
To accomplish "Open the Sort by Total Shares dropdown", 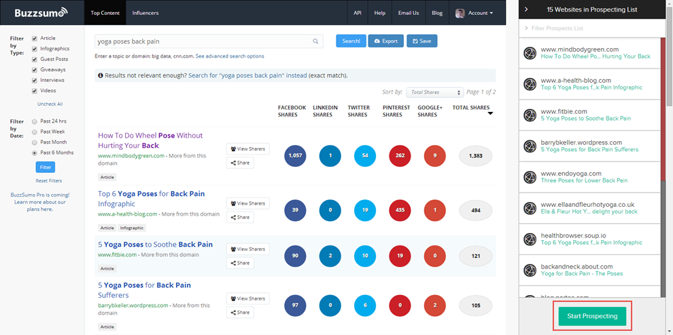I will [x=435, y=92].
